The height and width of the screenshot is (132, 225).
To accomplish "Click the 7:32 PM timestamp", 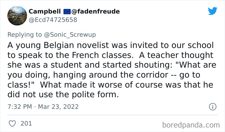I will tap(20, 107).
